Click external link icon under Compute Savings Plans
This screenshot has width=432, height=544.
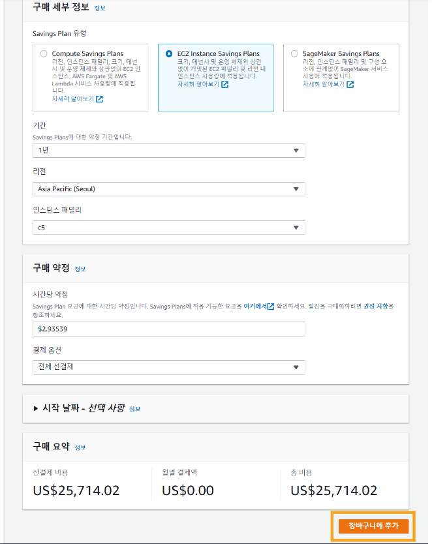tap(99, 99)
